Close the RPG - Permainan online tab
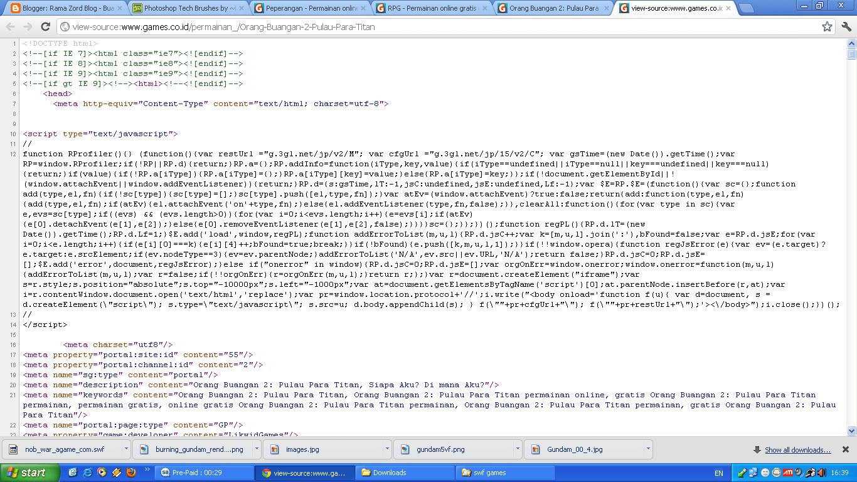Image resolution: width=857 pixels, height=482 pixels. coord(485,9)
